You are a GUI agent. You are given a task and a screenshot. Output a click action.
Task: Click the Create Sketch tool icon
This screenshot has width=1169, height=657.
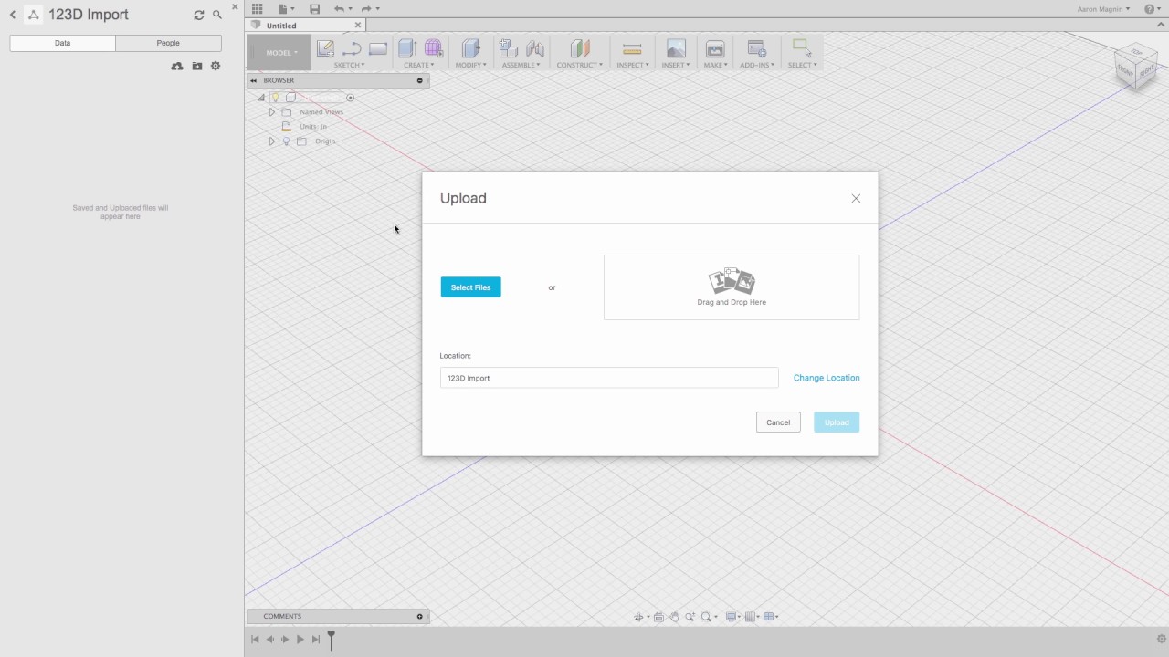click(325, 49)
